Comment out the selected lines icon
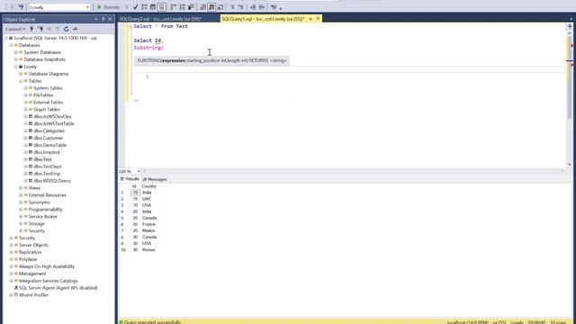The image size is (576, 324). click(232, 7)
